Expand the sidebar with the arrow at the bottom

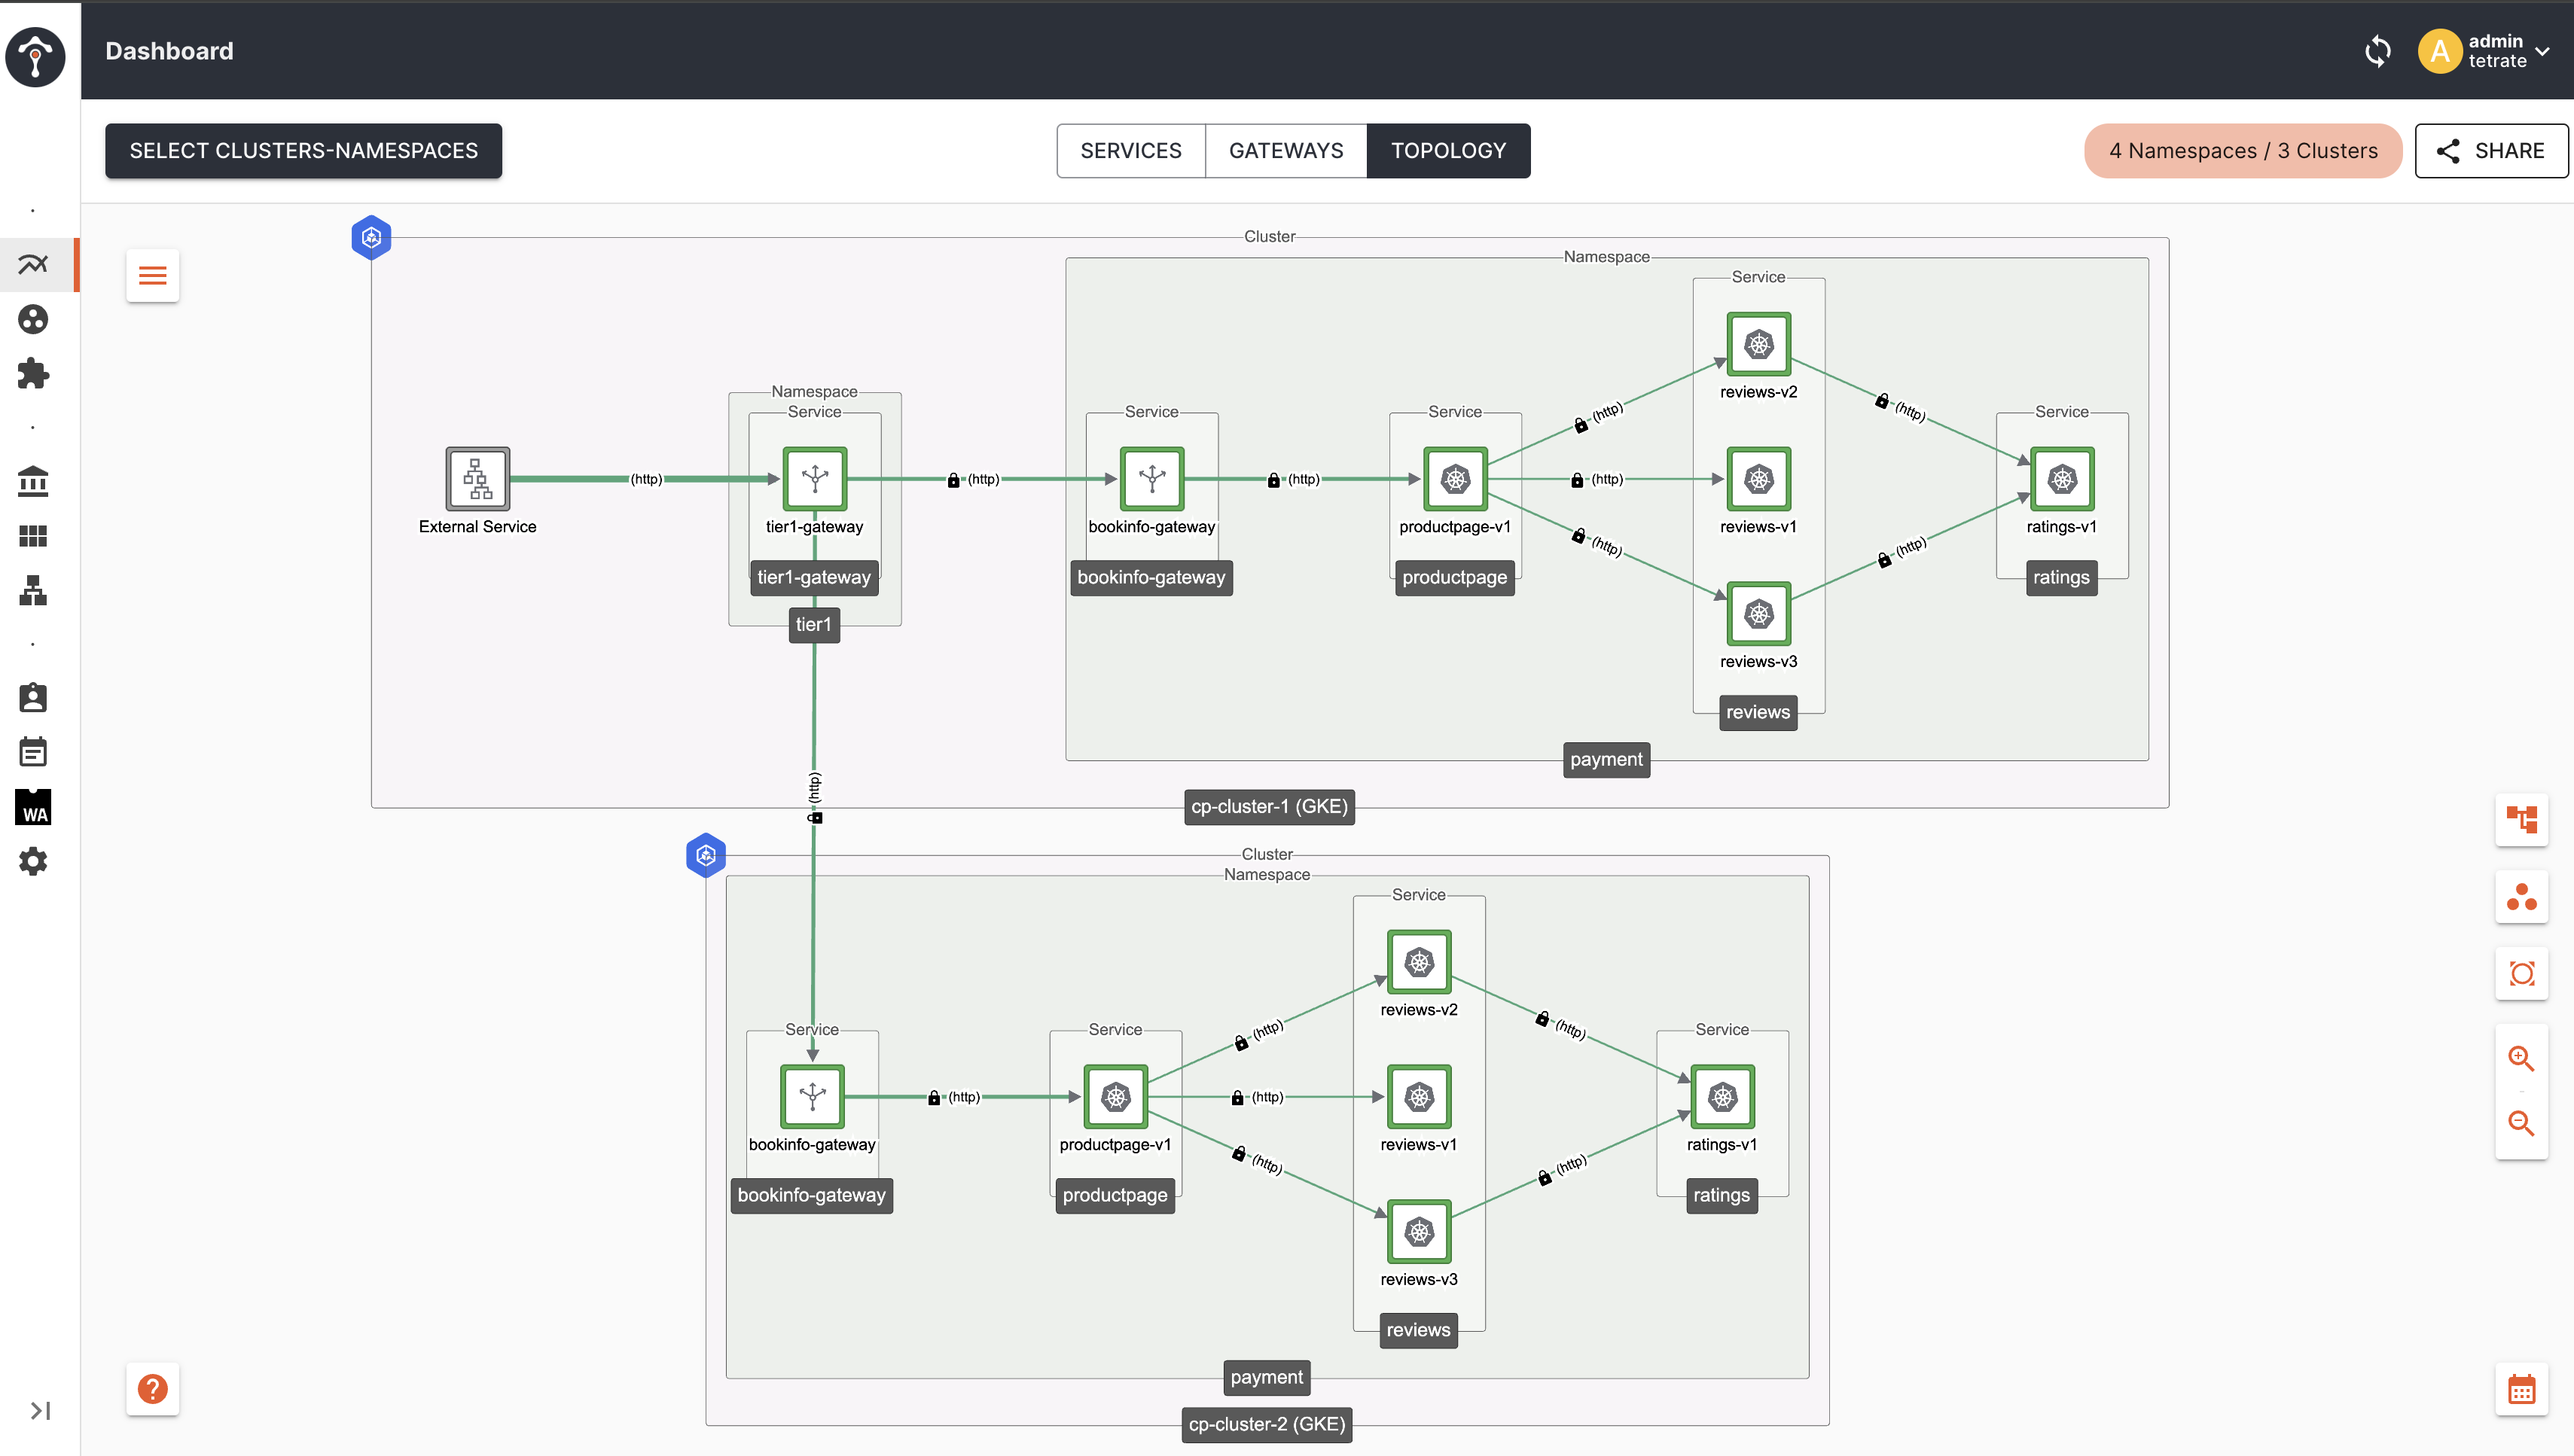[x=40, y=1411]
